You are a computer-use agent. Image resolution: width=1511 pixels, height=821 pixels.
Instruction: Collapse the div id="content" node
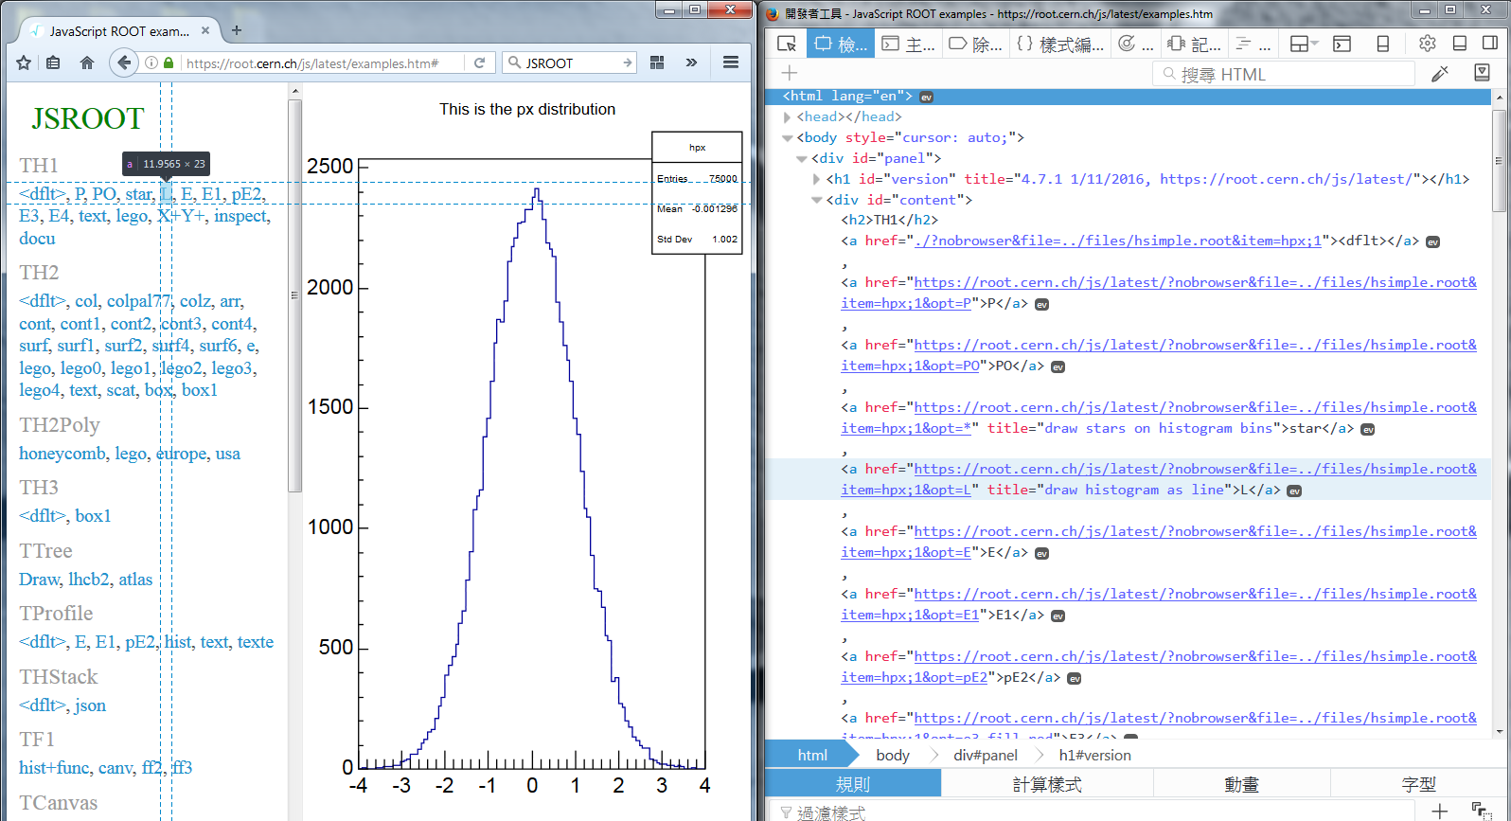point(817,200)
